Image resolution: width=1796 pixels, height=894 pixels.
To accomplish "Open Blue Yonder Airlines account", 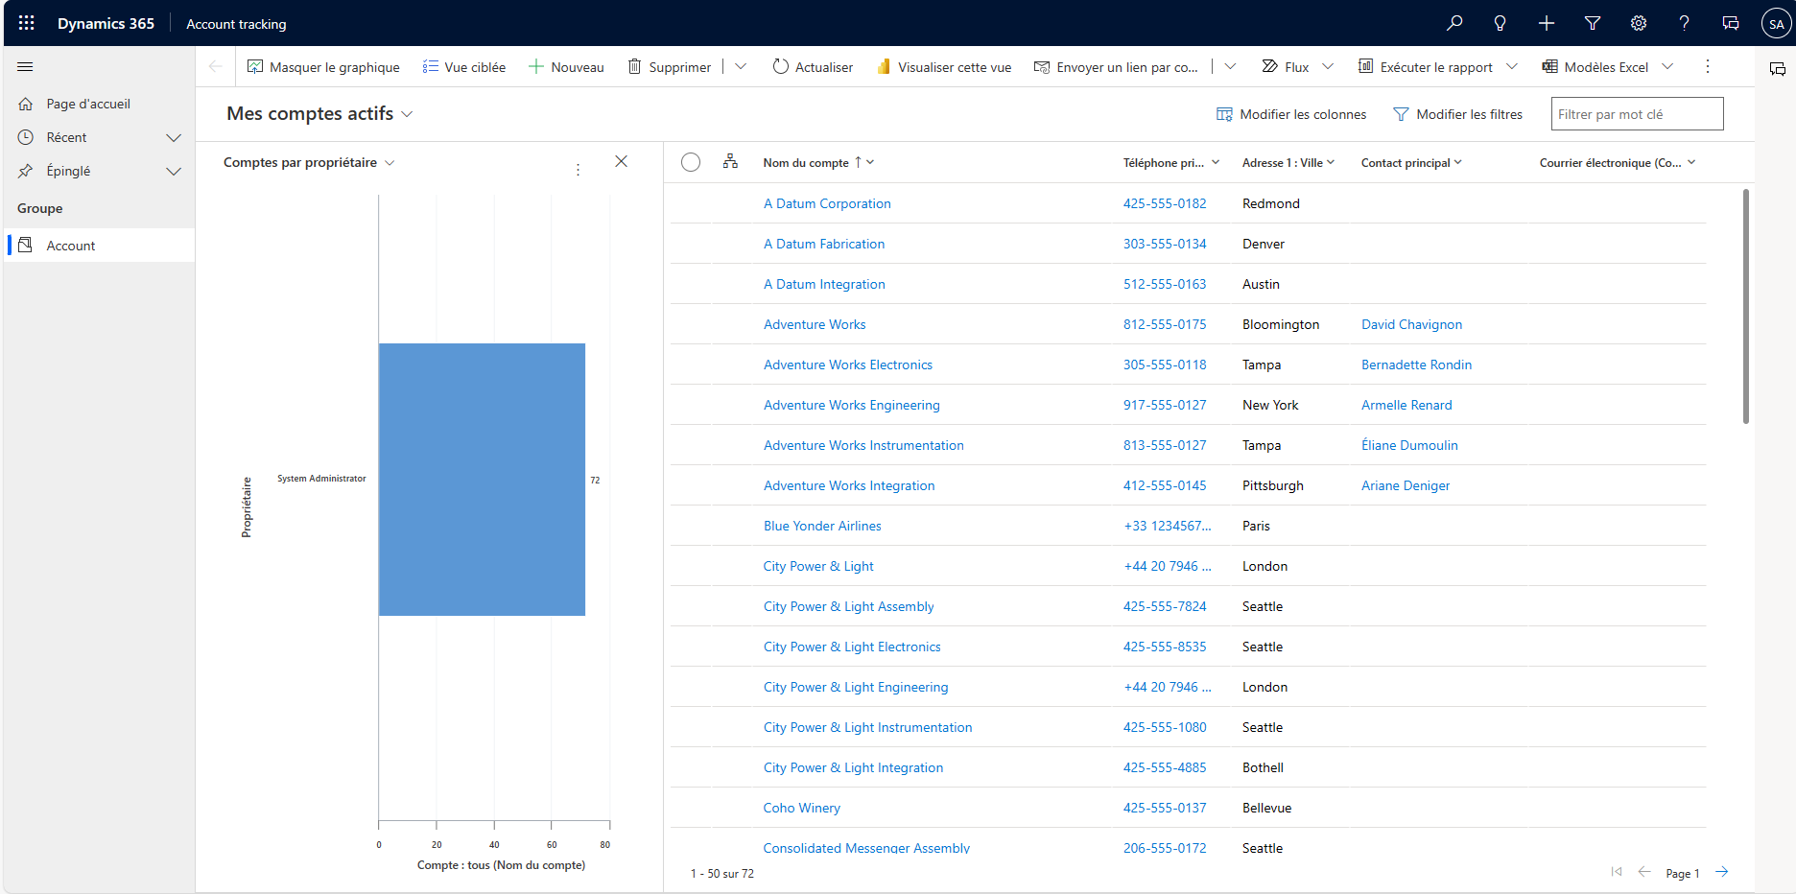I will (822, 526).
